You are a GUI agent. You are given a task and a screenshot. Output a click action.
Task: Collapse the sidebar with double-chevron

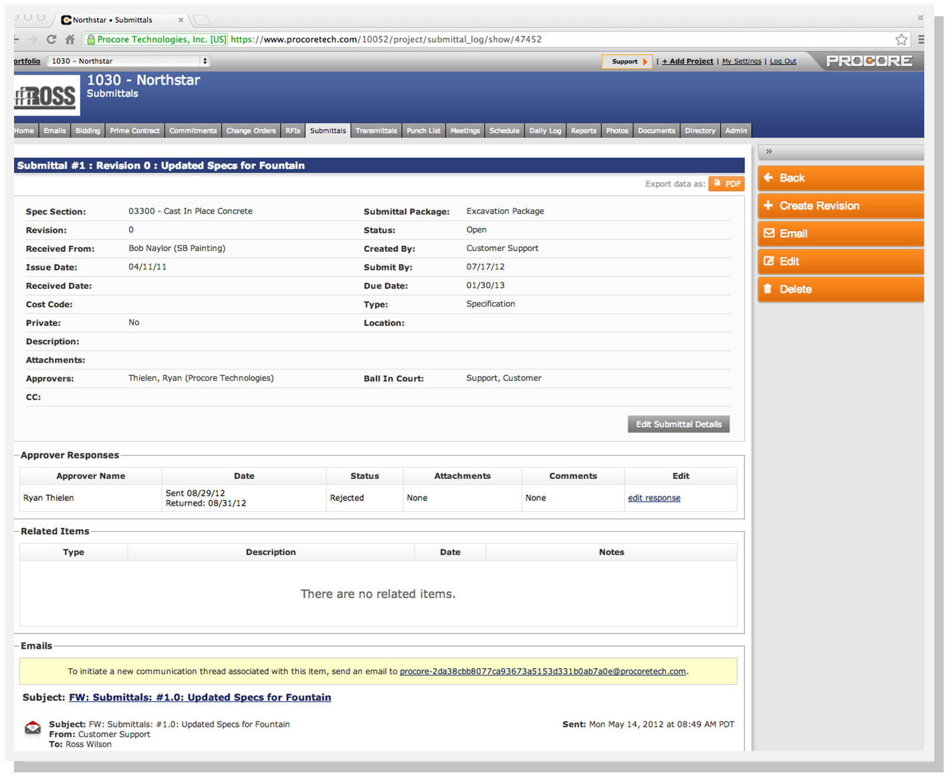769,152
